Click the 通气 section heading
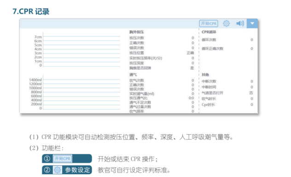This screenshot has width=291, height=177. (x=133, y=75)
